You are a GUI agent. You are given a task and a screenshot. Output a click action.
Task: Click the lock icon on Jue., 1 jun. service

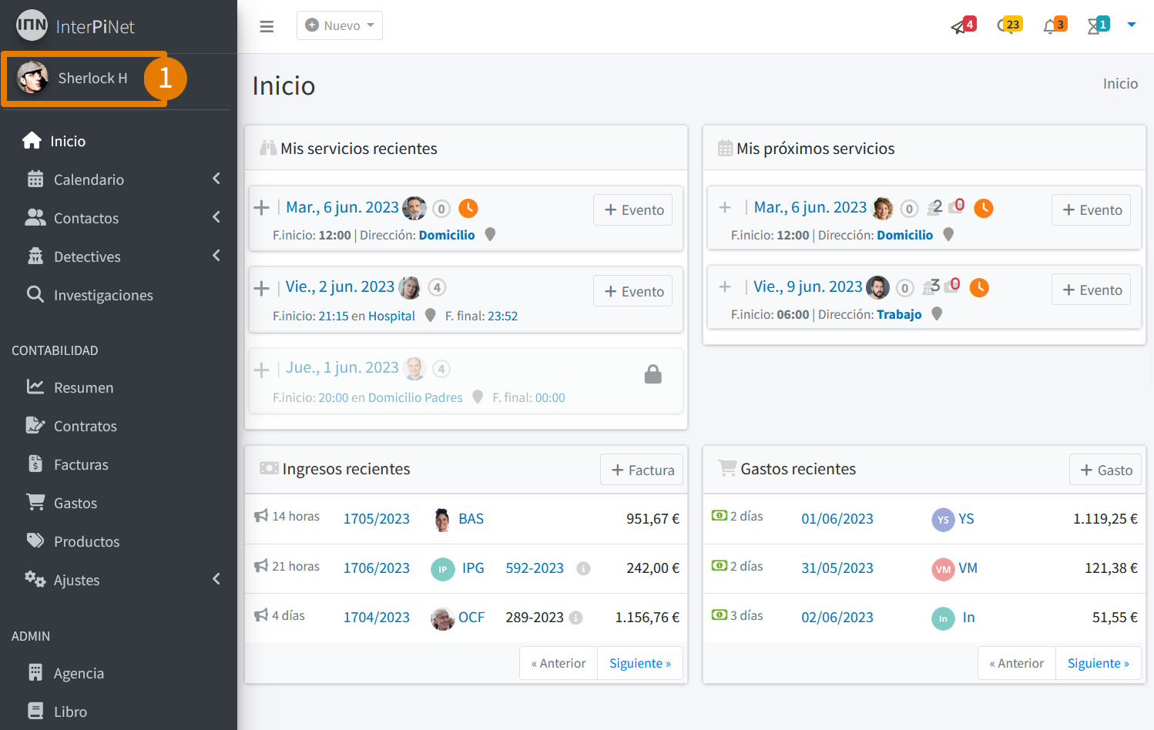coord(653,374)
